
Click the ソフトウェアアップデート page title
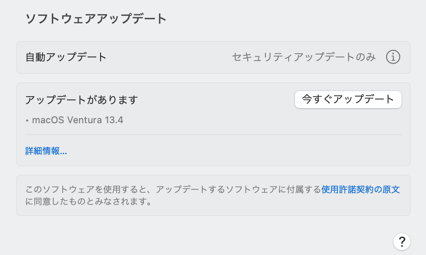click(x=96, y=19)
